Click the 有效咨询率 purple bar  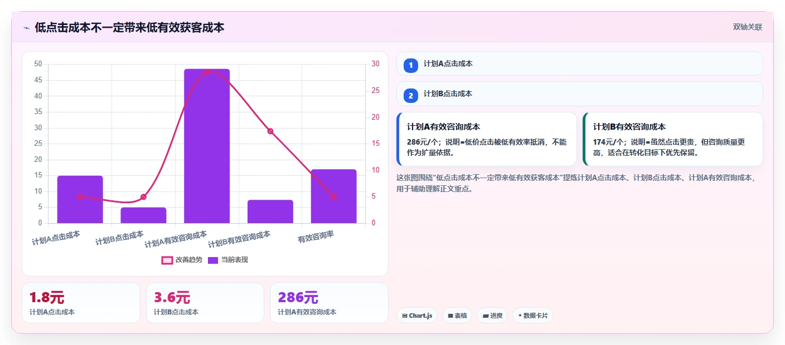[333, 196]
